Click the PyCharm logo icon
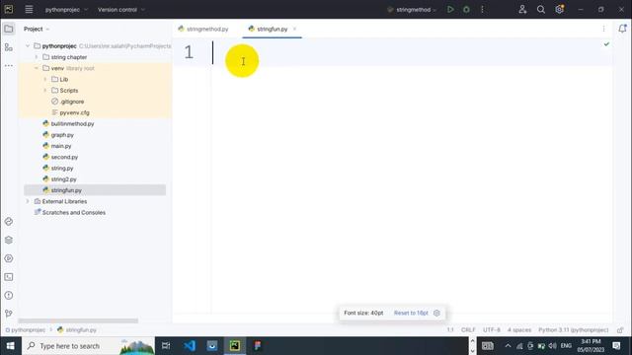 click(9, 9)
